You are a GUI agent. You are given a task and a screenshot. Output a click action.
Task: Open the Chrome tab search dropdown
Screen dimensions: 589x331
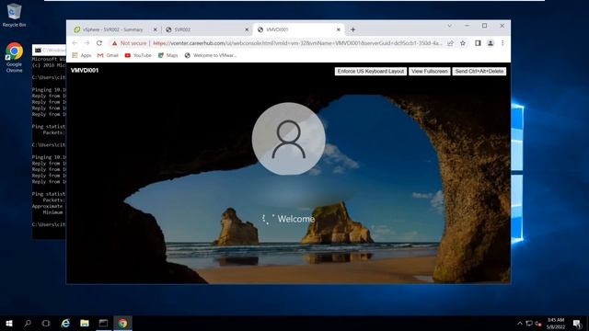449,26
